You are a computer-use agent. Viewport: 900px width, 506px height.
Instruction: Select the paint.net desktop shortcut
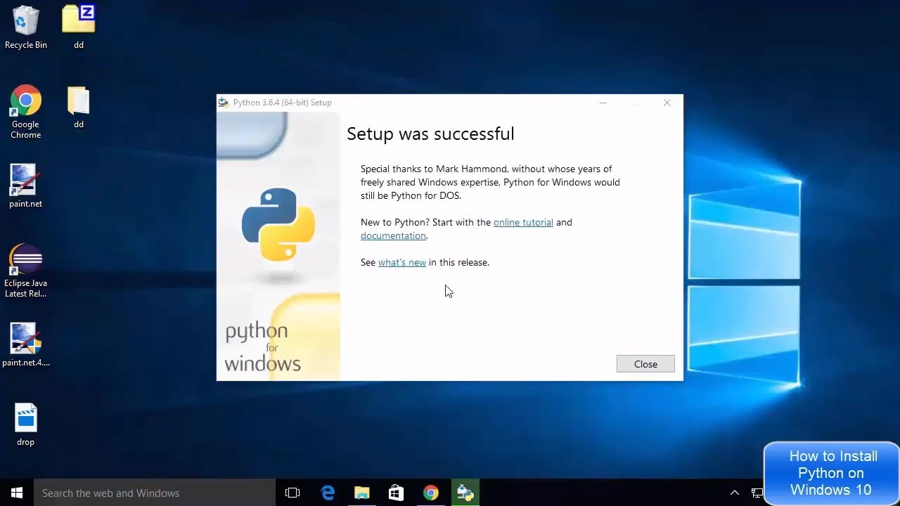(x=26, y=186)
